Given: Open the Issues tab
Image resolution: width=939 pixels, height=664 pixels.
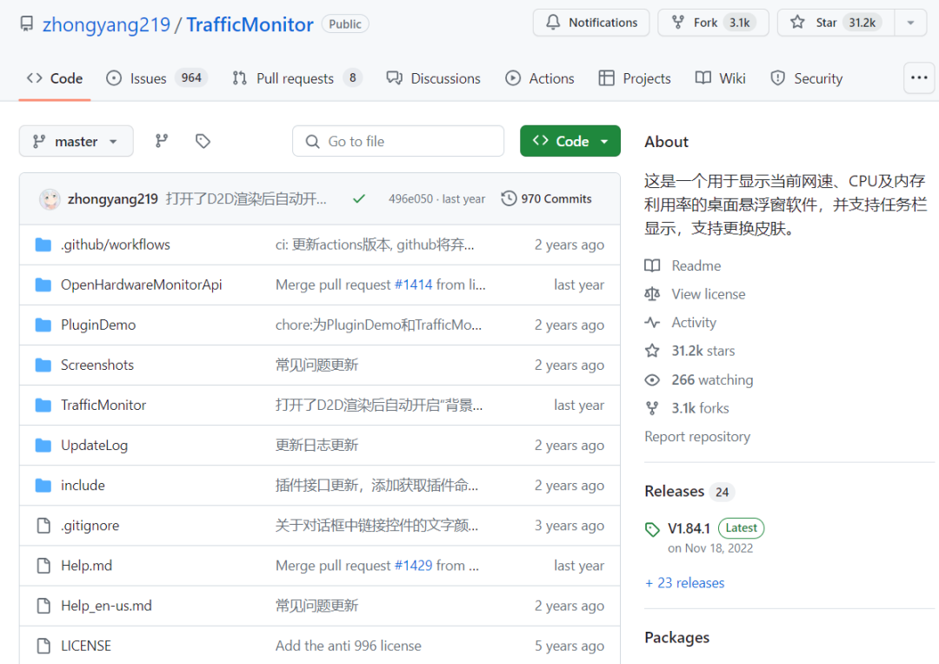Looking at the screenshot, I should coord(156,78).
